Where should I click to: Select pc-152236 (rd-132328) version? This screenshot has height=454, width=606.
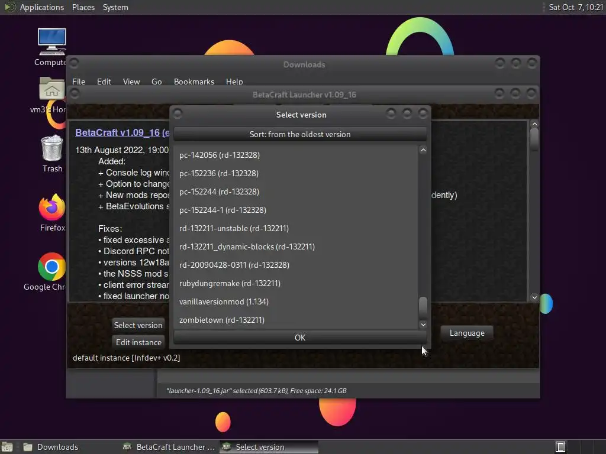click(x=296, y=173)
